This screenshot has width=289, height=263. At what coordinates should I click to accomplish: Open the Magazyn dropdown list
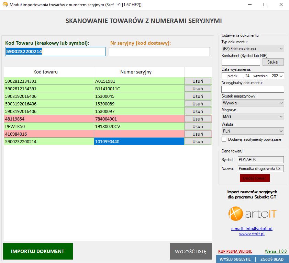(253, 117)
